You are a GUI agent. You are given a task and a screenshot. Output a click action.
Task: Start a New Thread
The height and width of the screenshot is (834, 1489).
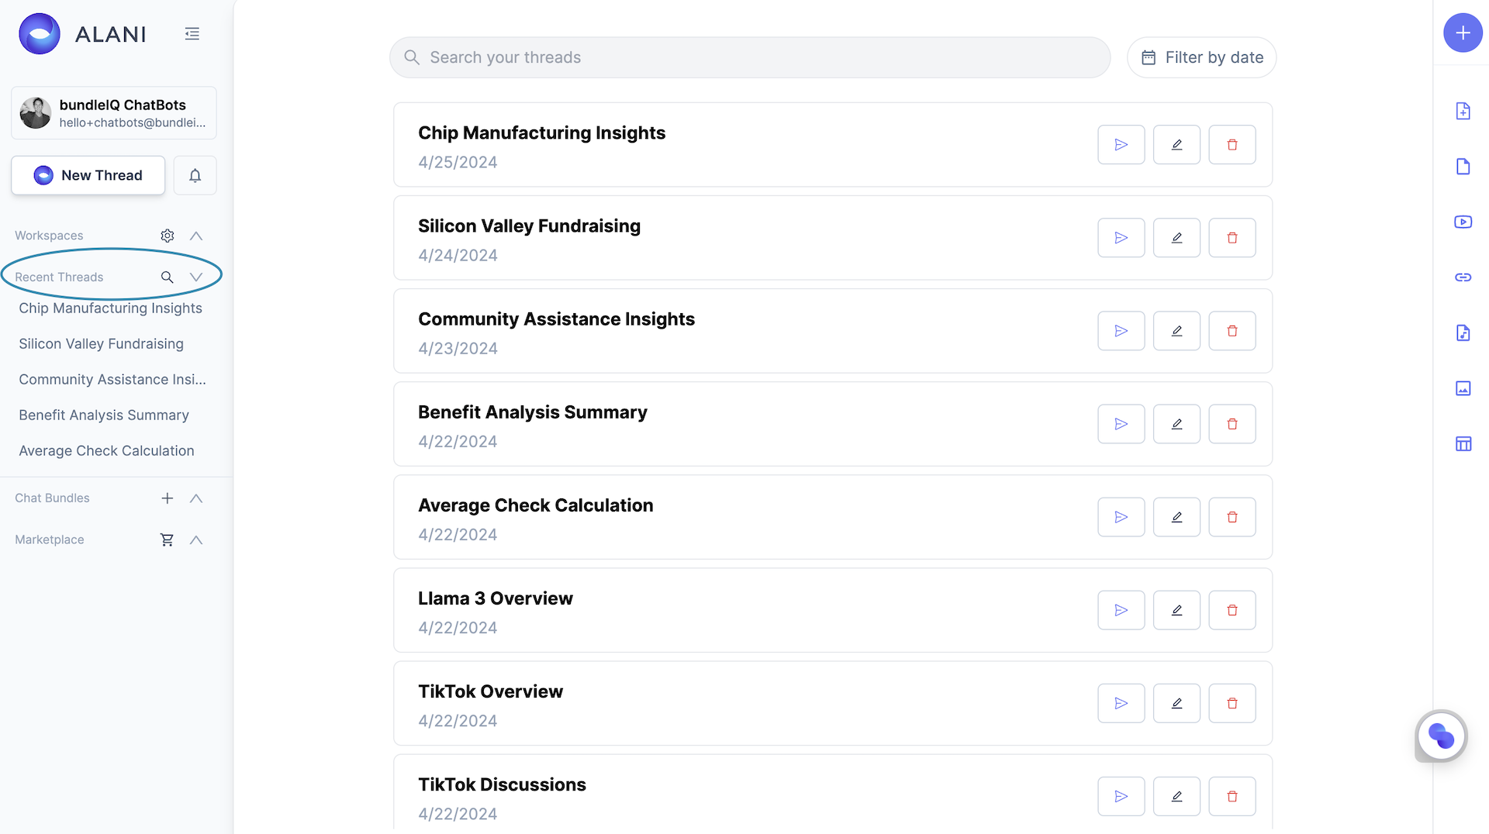click(x=88, y=175)
